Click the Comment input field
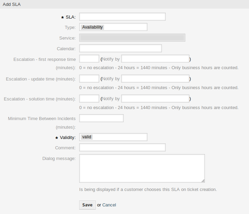The height and width of the screenshot is (214, 249). [x=122, y=148]
